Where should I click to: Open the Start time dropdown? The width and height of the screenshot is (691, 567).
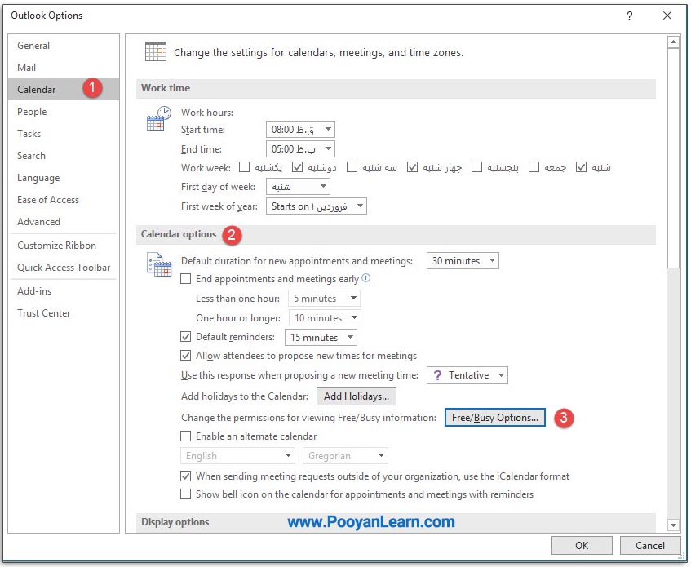[x=300, y=130]
